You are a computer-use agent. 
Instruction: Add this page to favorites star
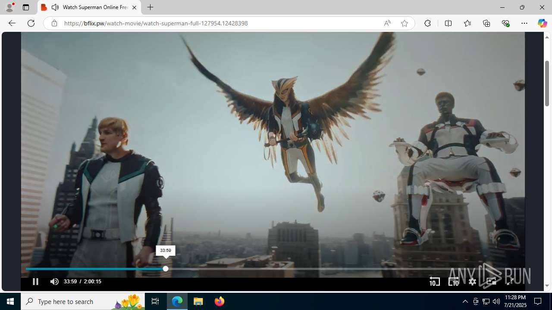tap(404, 23)
